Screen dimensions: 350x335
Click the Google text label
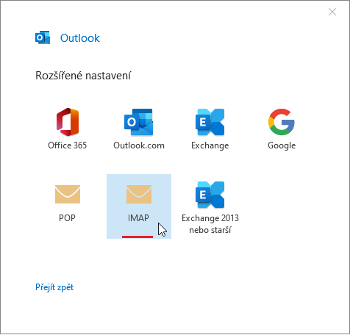point(282,145)
